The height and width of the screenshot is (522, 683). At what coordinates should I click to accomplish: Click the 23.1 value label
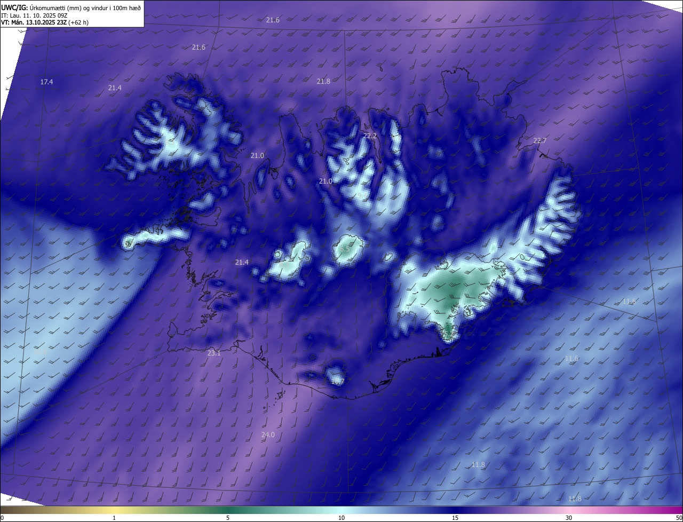(x=214, y=353)
